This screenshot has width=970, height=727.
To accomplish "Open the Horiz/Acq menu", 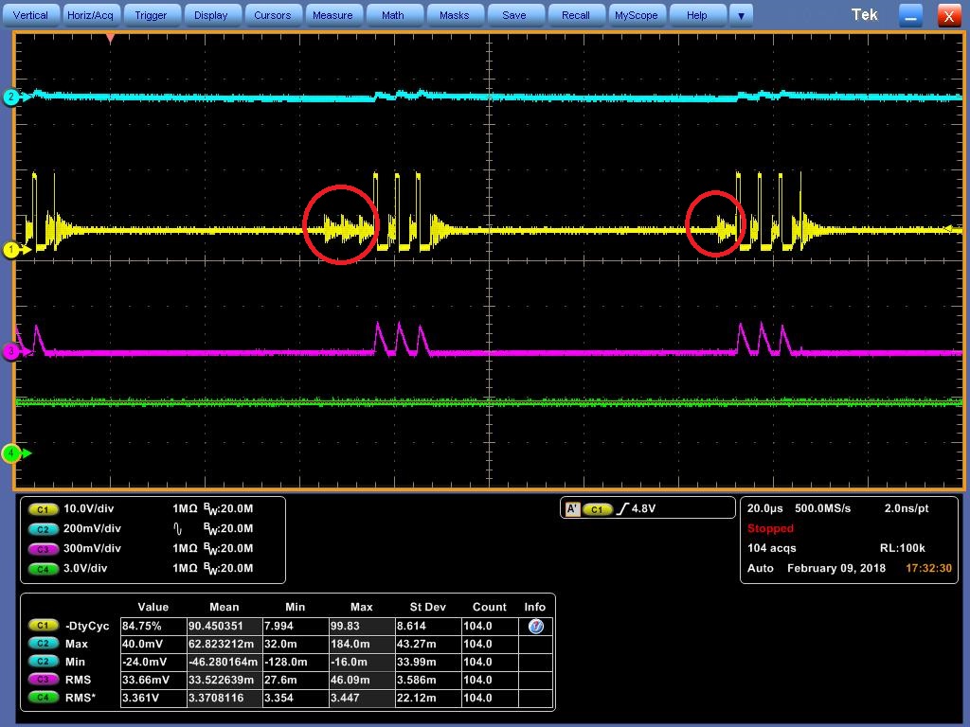I will click(x=90, y=15).
